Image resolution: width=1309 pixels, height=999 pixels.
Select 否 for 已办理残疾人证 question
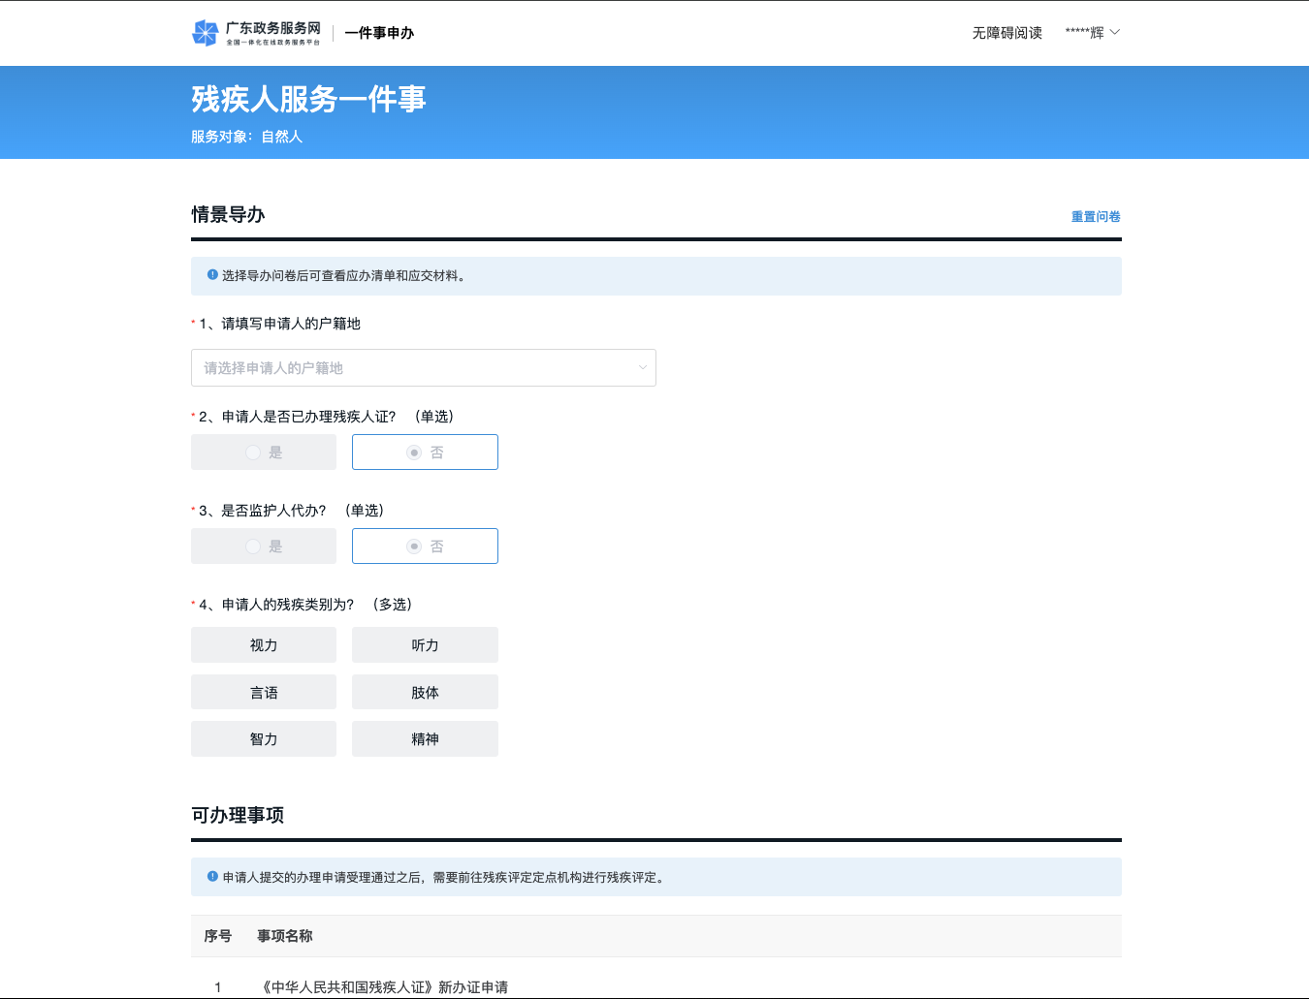point(425,453)
